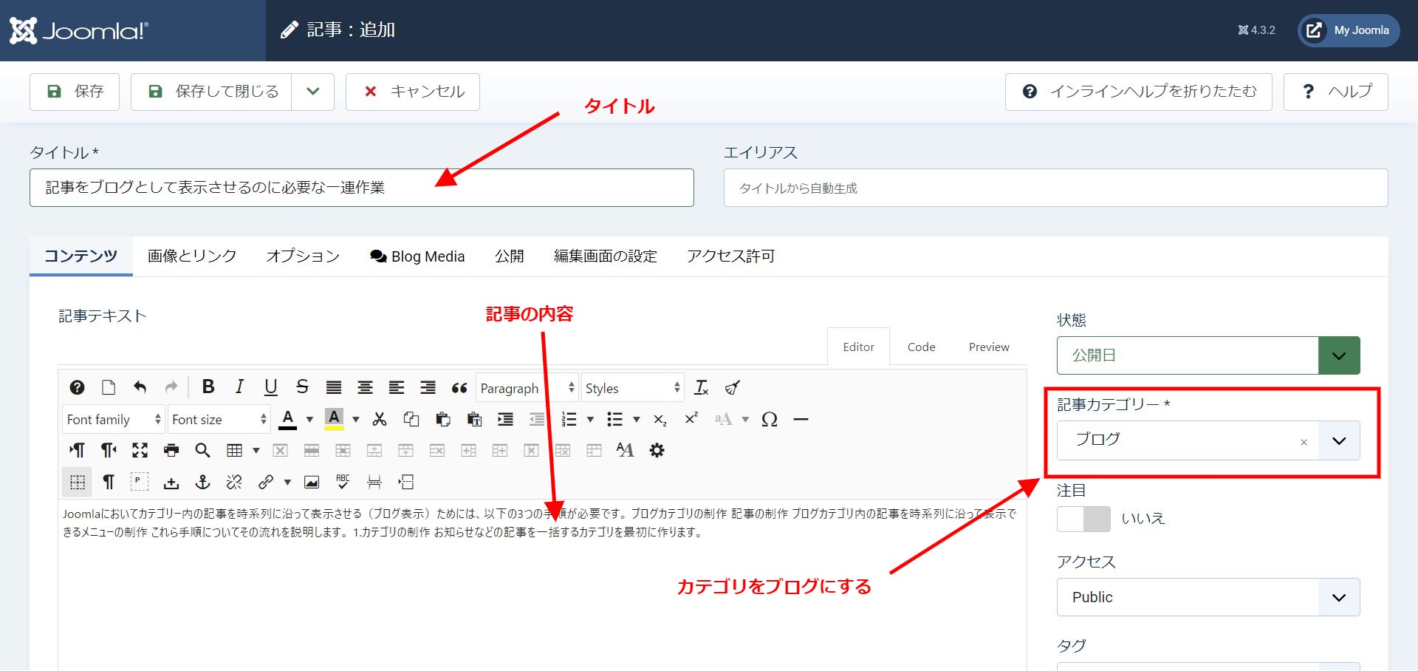Viewport: 1418px width, 671px height.
Task: Expand the save options chevron
Action: point(312,92)
